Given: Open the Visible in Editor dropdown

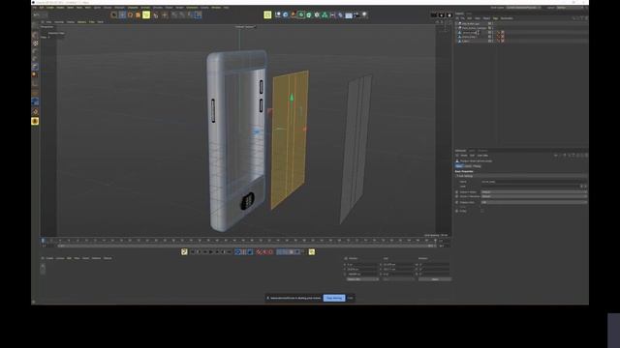Looking at the screenshot, I should [534, 192].
